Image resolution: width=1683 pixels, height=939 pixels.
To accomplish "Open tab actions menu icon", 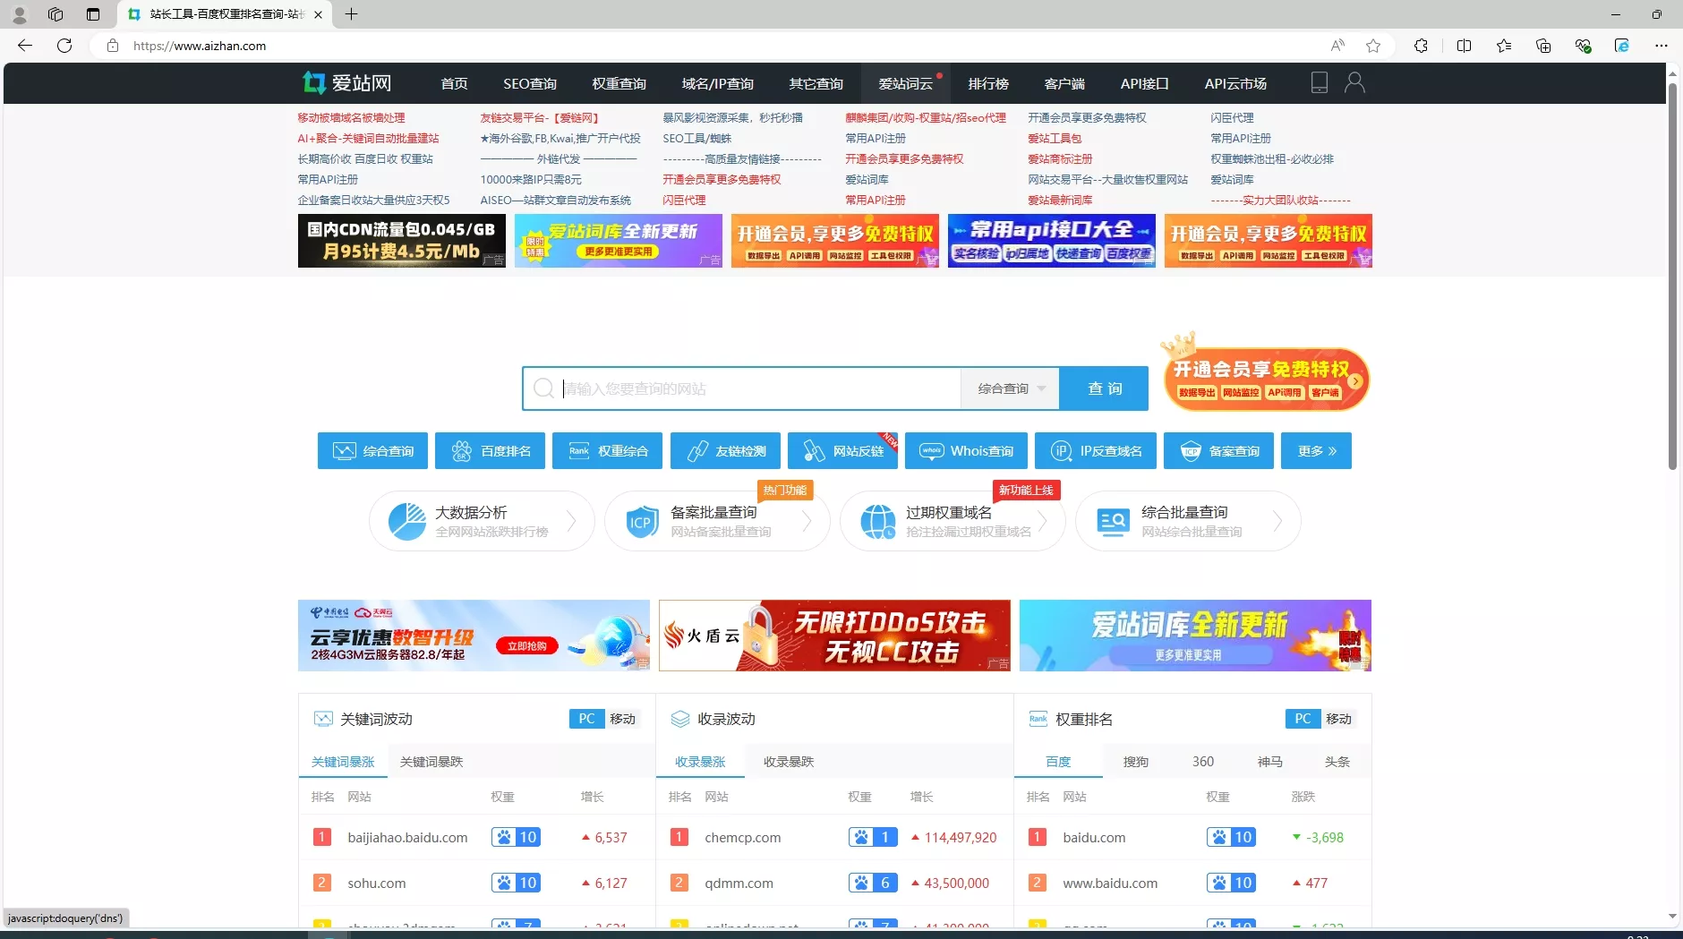I will point(93,13).
